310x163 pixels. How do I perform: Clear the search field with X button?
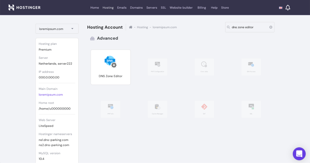pos(271,27)
